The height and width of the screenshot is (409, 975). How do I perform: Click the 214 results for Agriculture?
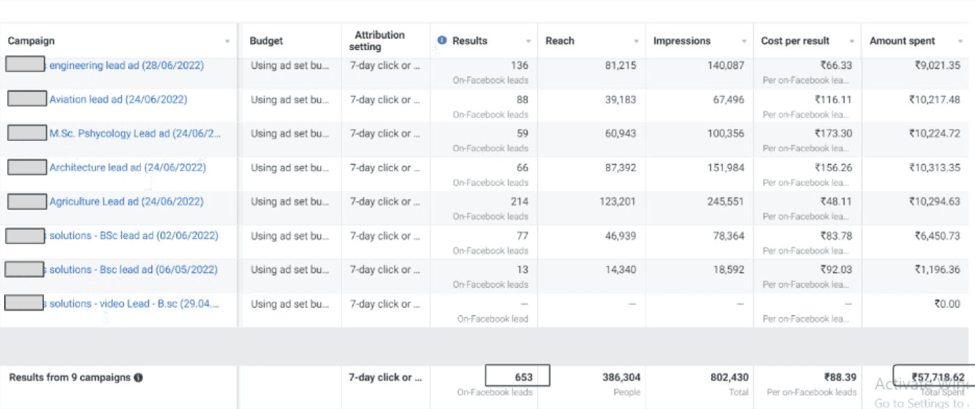click(x=519, y=202)
